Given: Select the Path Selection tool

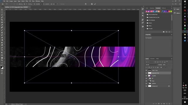Looking at the screenshot, I should (2, 53).
